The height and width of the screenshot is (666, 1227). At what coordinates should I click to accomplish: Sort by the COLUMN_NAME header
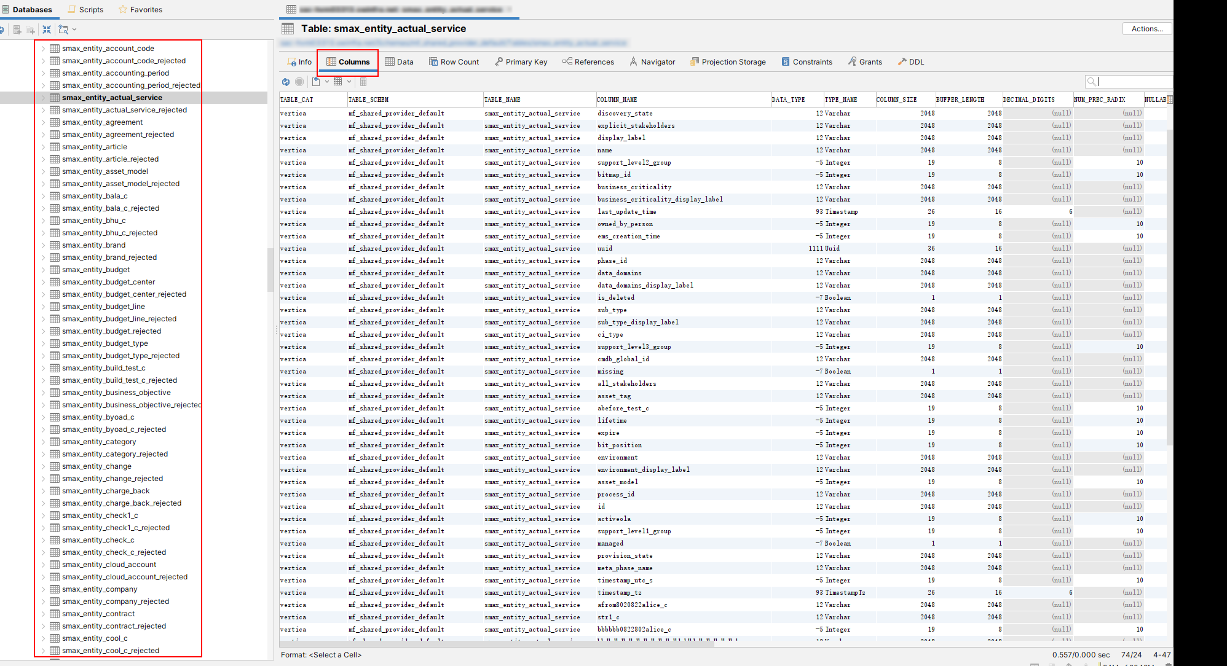point(617,100)
